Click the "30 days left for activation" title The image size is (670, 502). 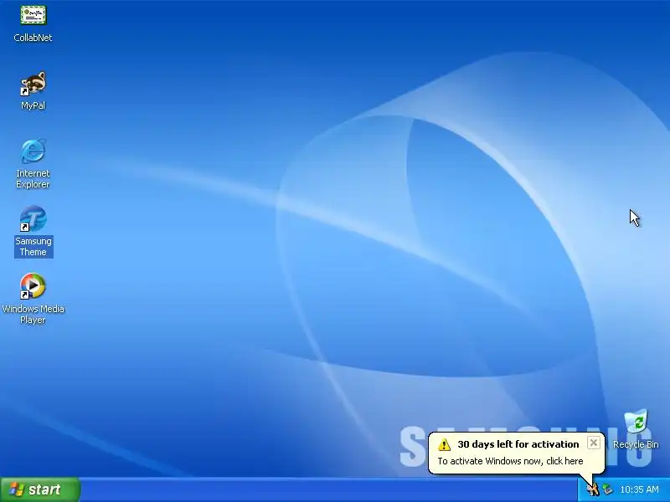pyautogui.click(x=518, y=444)
